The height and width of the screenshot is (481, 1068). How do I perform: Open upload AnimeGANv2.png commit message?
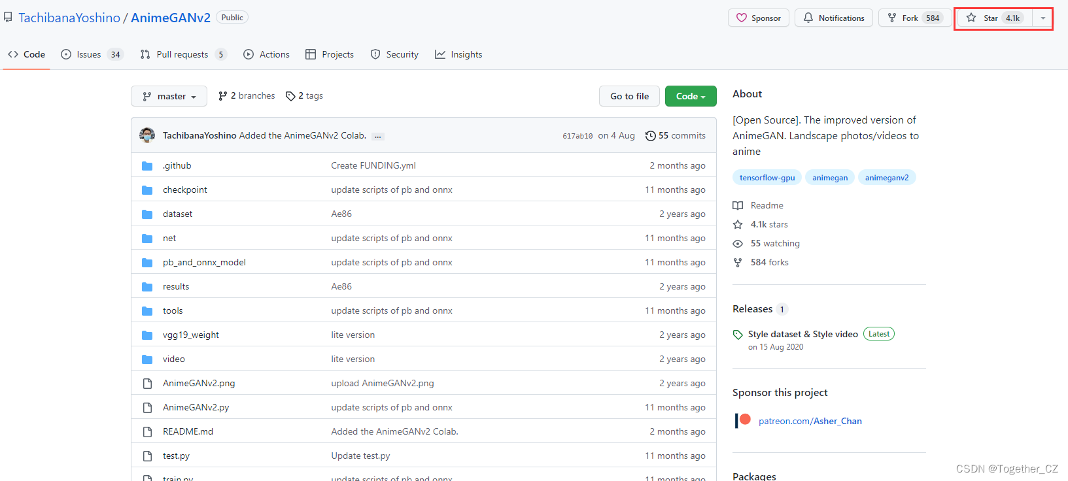pyautogui.click(x=383, y=383)
